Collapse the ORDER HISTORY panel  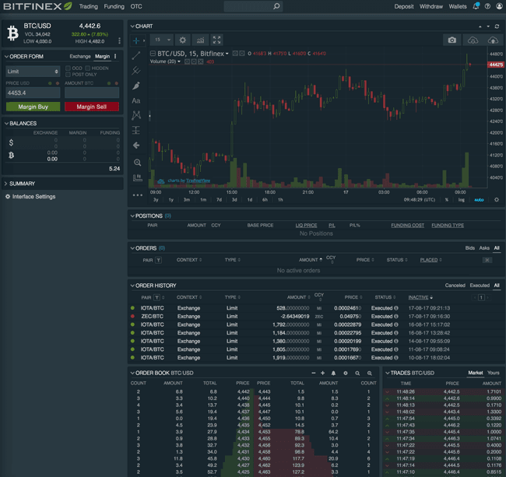pyautogui.click(x=132, y=286)
